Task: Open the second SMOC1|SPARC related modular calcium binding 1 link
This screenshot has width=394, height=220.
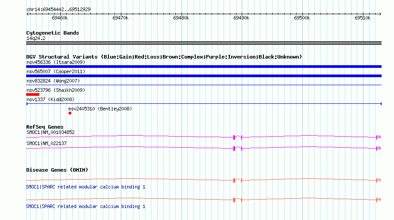Action: point(85,206)
